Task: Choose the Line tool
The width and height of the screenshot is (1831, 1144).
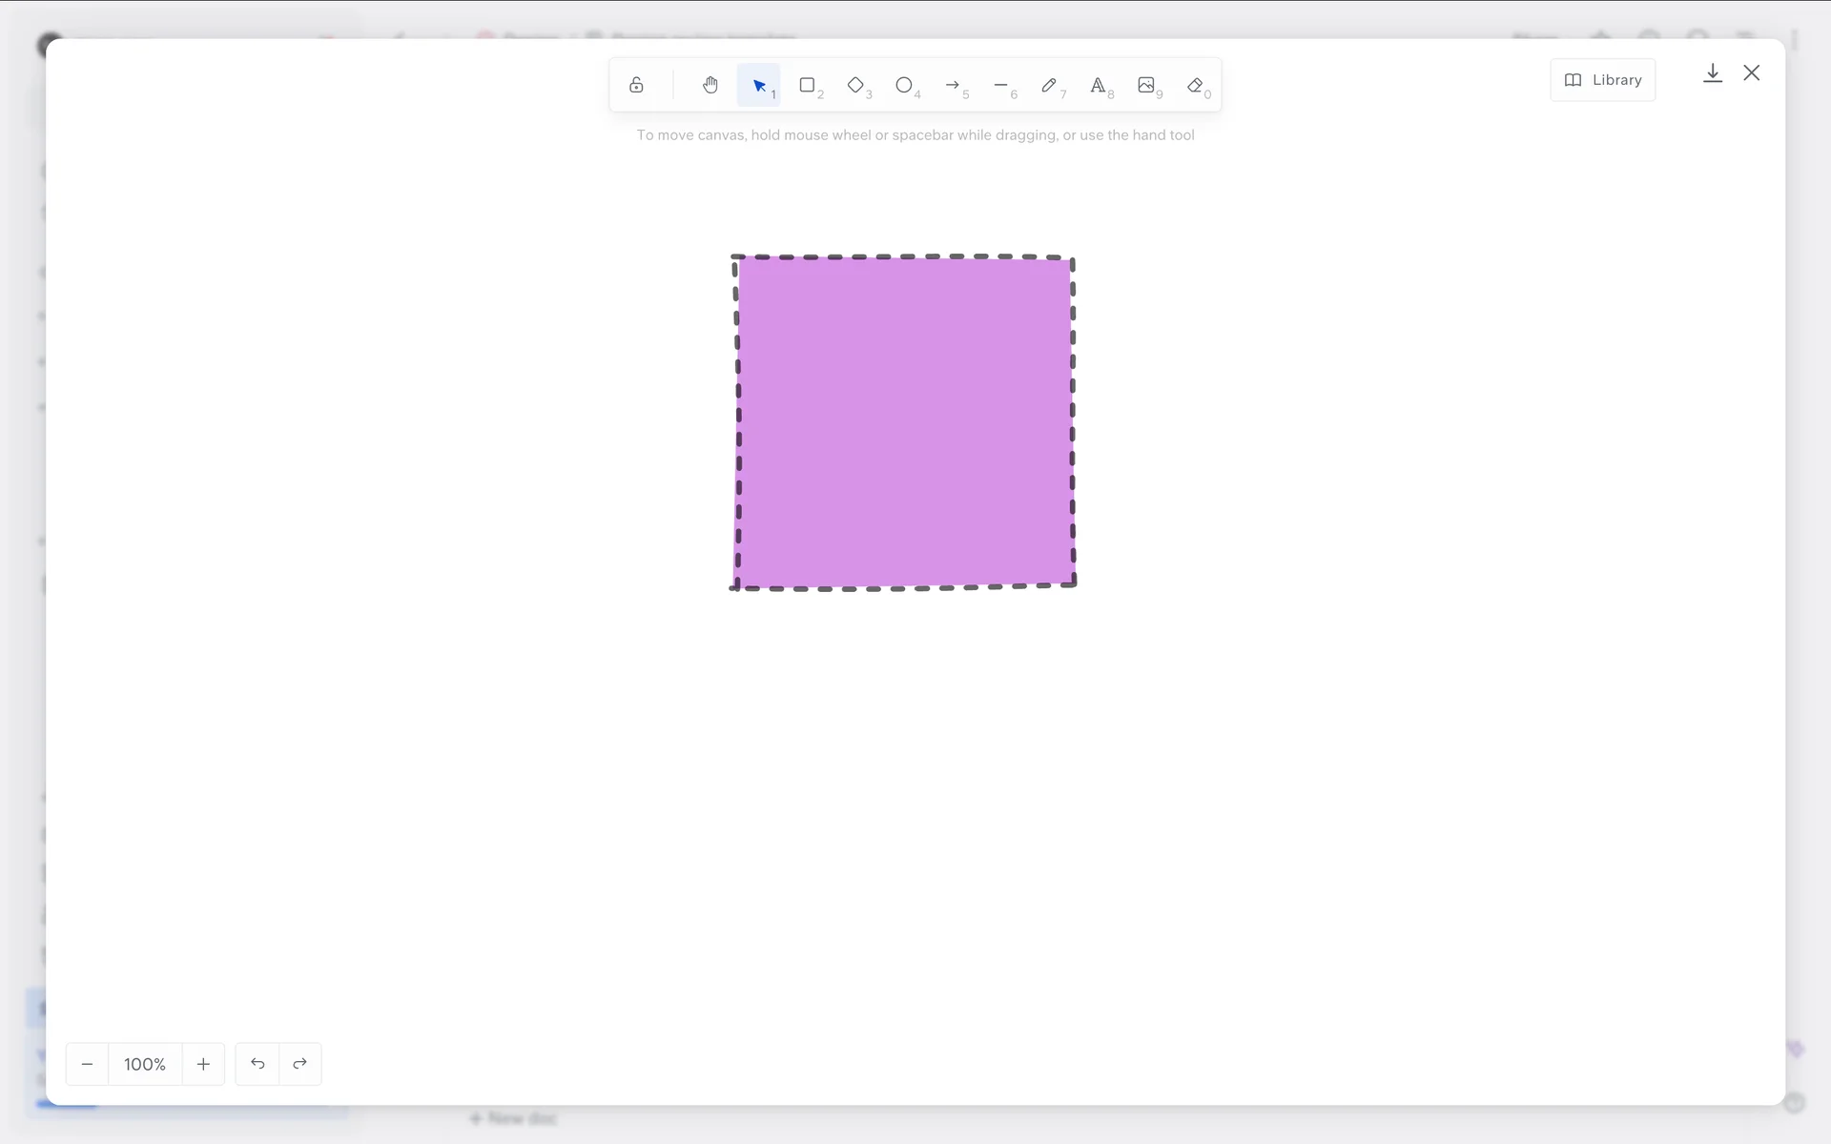Action: 1001,86
